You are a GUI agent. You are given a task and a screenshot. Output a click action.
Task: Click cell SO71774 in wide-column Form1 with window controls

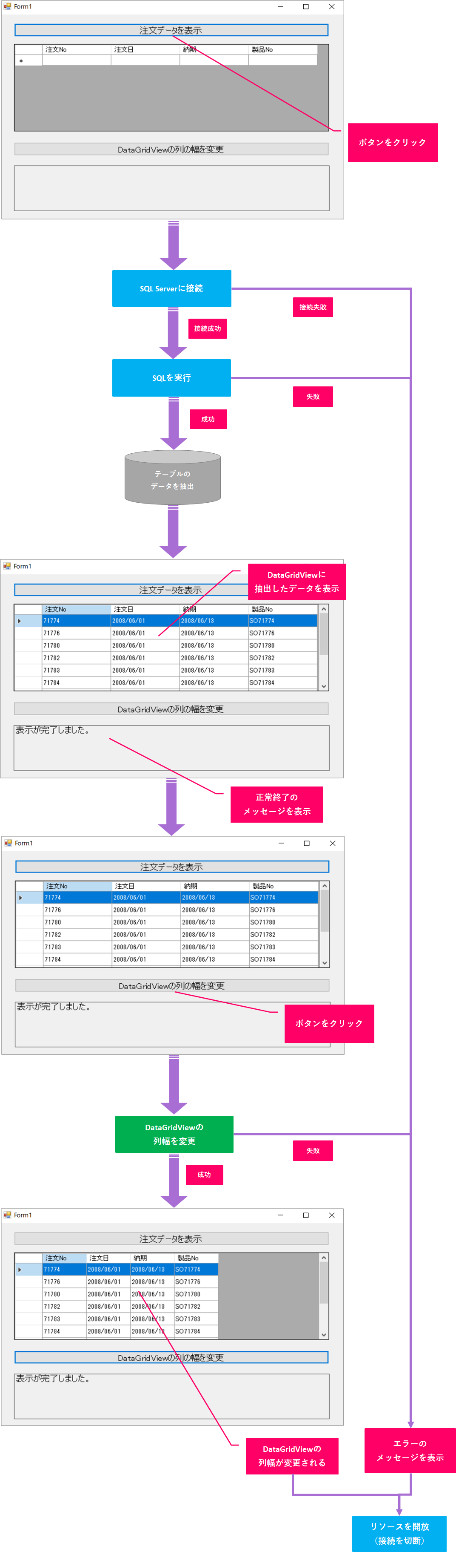click(x=283, y=897)
